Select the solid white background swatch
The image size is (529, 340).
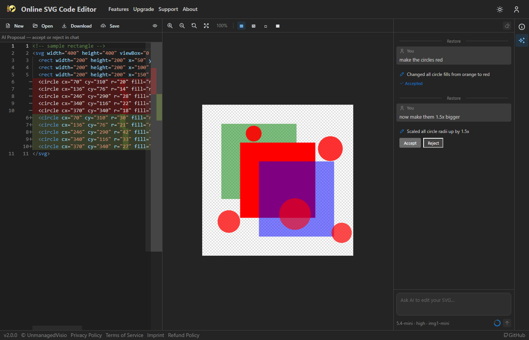coord(278,26)
